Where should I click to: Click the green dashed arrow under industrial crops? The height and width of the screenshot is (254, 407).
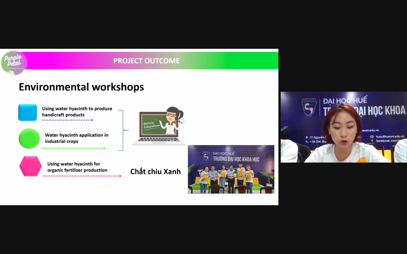coord(74,148)
